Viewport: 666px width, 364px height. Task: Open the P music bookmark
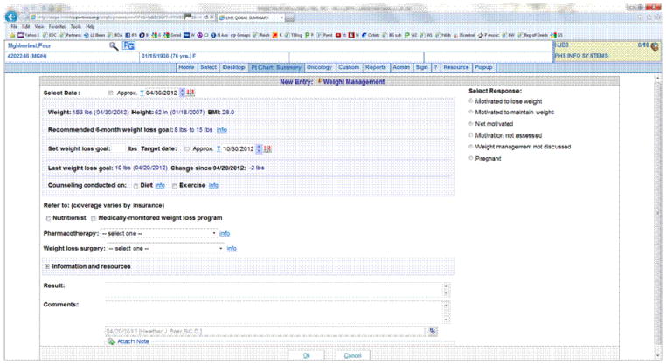pos(489,35)
